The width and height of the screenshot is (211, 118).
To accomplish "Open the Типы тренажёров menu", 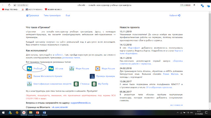I will pyautogui.click(x=52, y=15).
